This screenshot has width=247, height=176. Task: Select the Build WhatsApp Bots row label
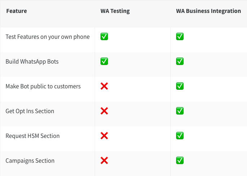click(x=32, y=62)
